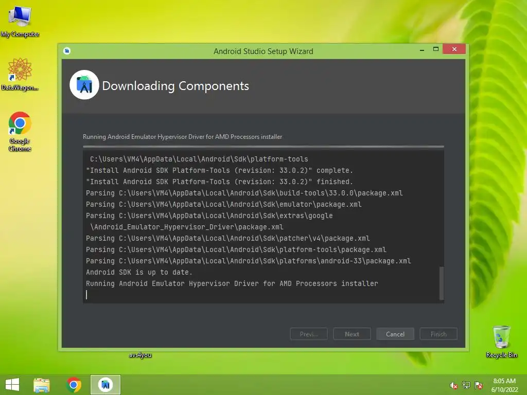Click the Parsing extras\google log line
527x395 pixels.
pyautogui.click(x=209, y=216)
